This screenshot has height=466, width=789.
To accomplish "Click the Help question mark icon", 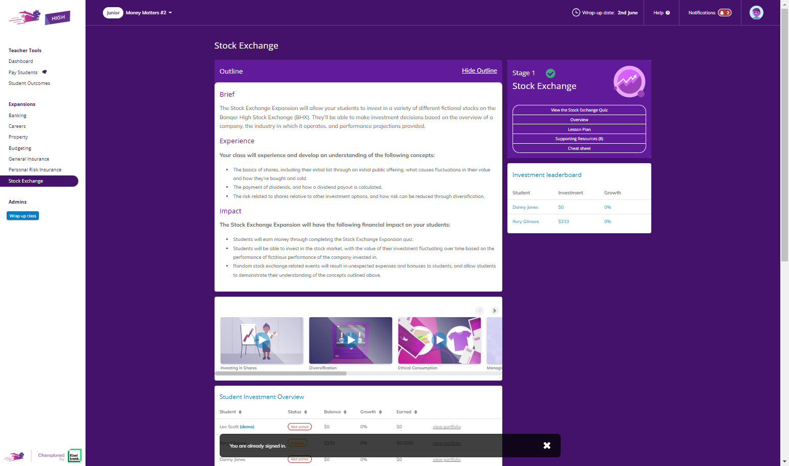I will point(668,13).
